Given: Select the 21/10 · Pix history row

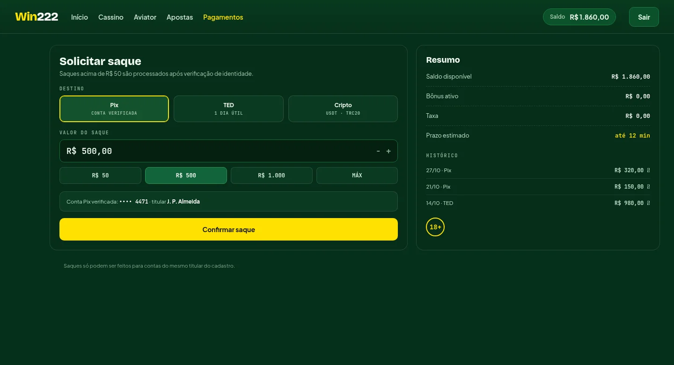Looking at the screenshot, I should [538, 187].
